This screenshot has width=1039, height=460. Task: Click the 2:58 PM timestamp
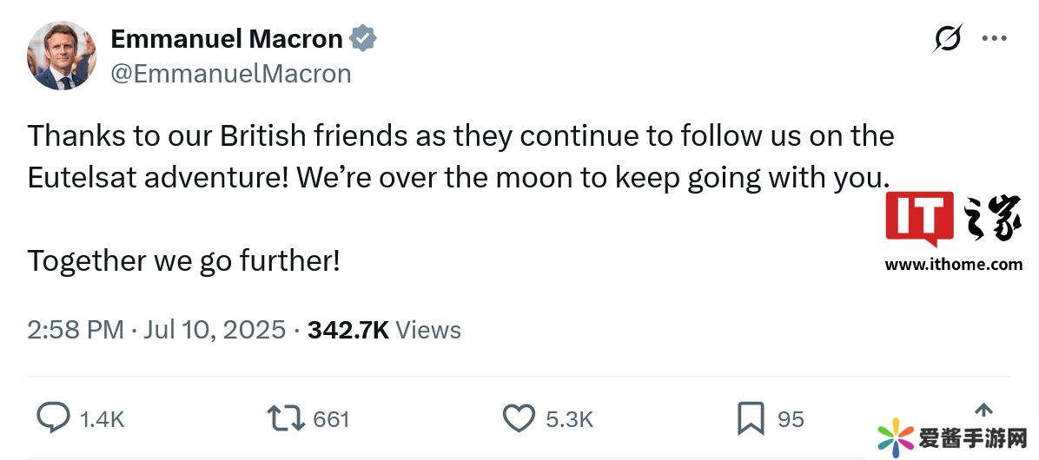75,330
